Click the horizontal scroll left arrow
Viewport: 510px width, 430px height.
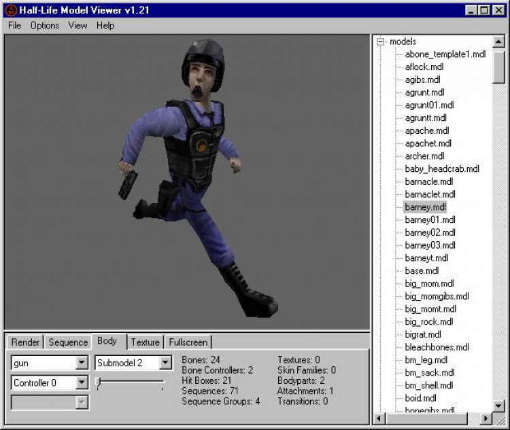tap(379, 418)
